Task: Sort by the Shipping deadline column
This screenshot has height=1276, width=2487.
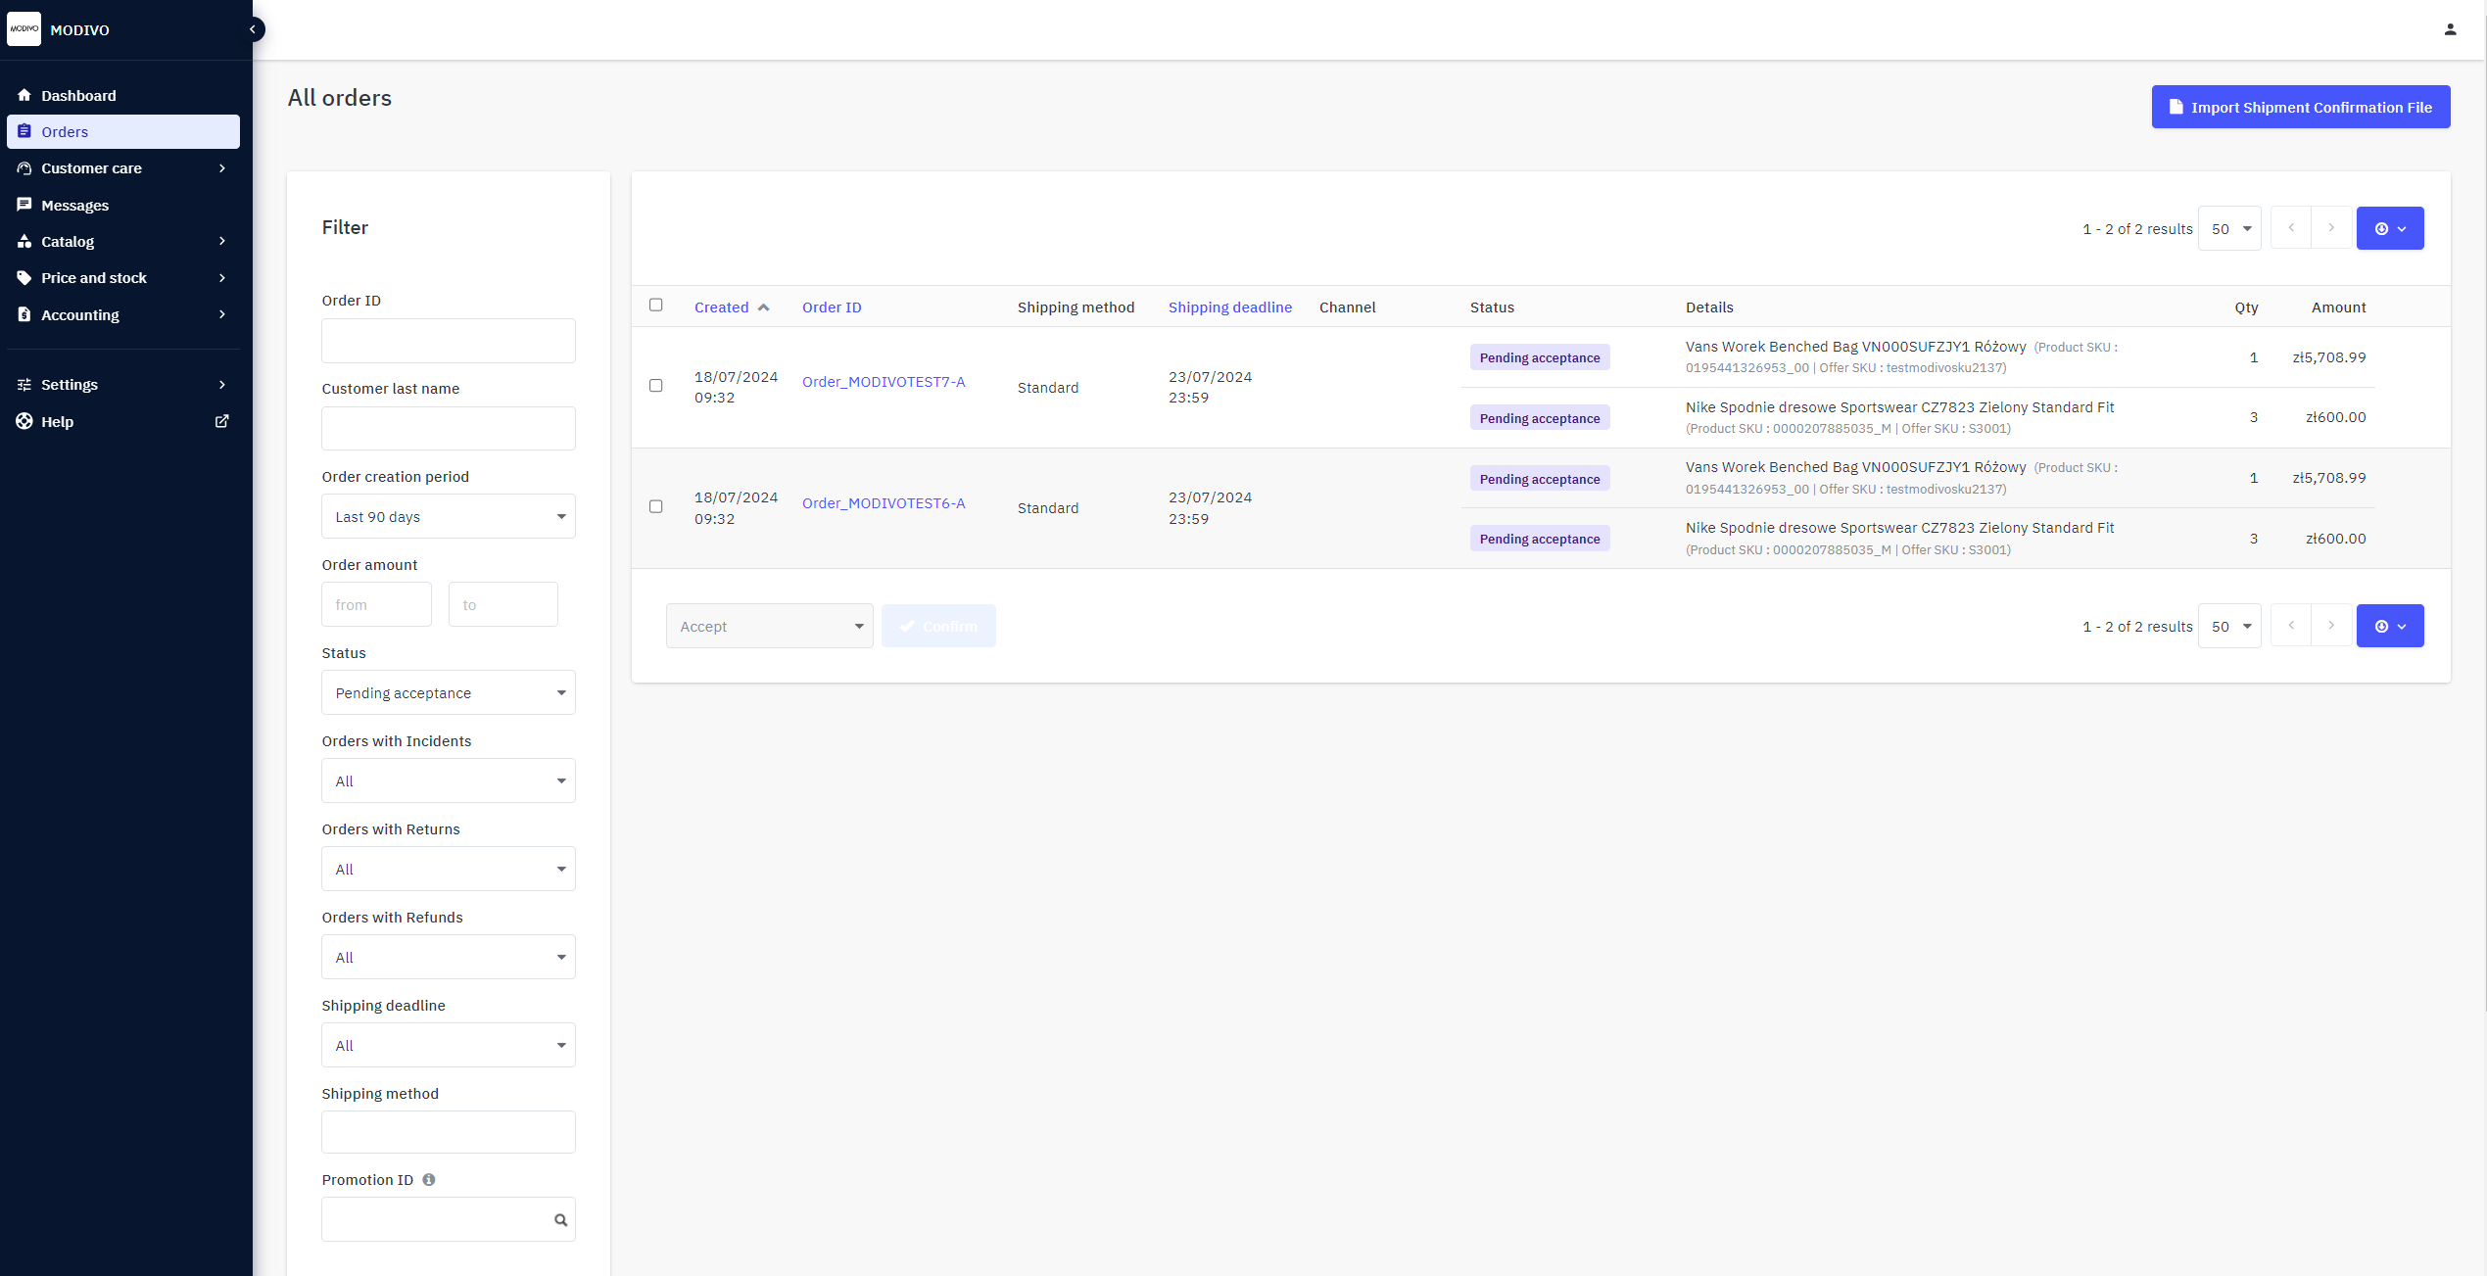Action: pos(1229,307)
